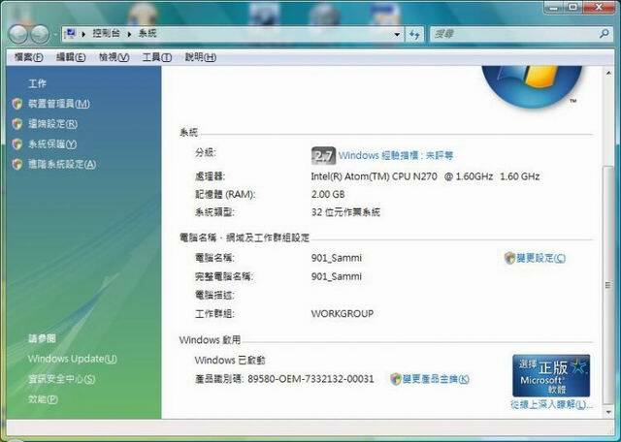Expand the arrow before 控制台 in breadcrumb

coord(83,35)
